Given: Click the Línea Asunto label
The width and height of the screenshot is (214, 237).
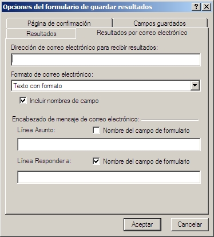Looking at the screenshot, I should coord(37,130).
